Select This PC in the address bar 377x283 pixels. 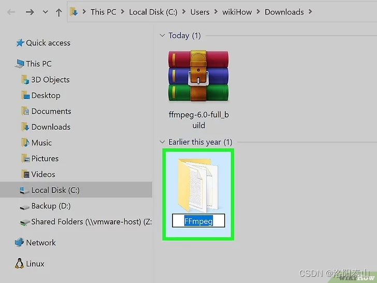coord(104,12)
